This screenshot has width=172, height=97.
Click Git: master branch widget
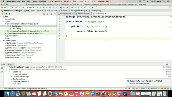point(152,89)
